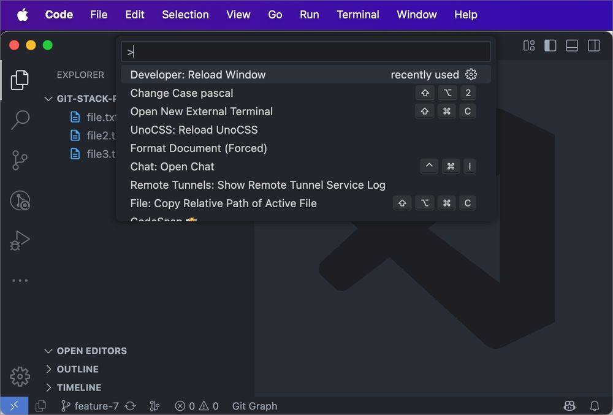Click the remote window indicator in the status bar
The image size is (613, 415).
pyautogui.click(x=14, y=406)
